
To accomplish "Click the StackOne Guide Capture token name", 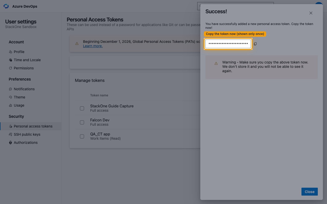I will pos(112,106).
